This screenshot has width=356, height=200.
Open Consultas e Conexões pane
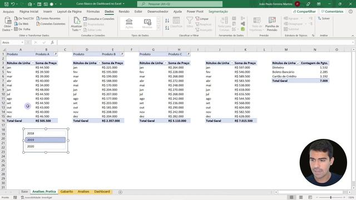click(x=99, y=19)
